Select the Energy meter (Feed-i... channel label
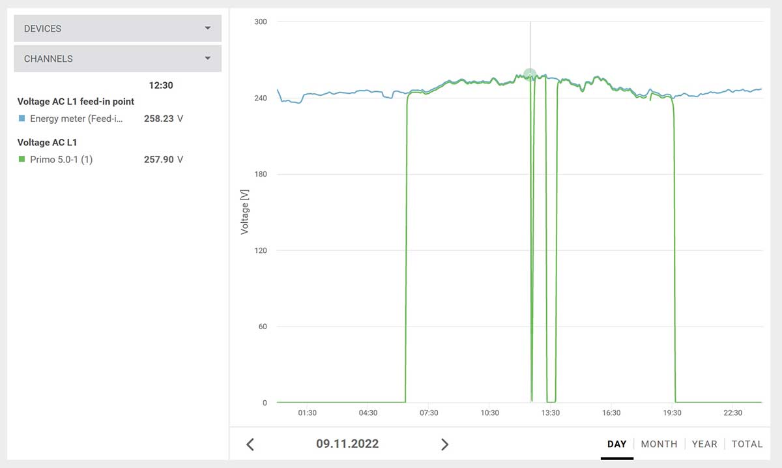The image size is (782, 468). tap(76, 119)
